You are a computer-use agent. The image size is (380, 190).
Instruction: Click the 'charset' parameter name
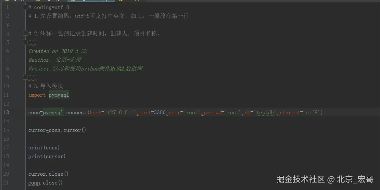pos(290,112)
